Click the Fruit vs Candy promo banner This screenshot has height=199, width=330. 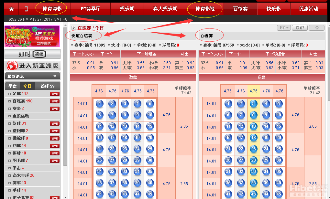(x=32, y=36)
